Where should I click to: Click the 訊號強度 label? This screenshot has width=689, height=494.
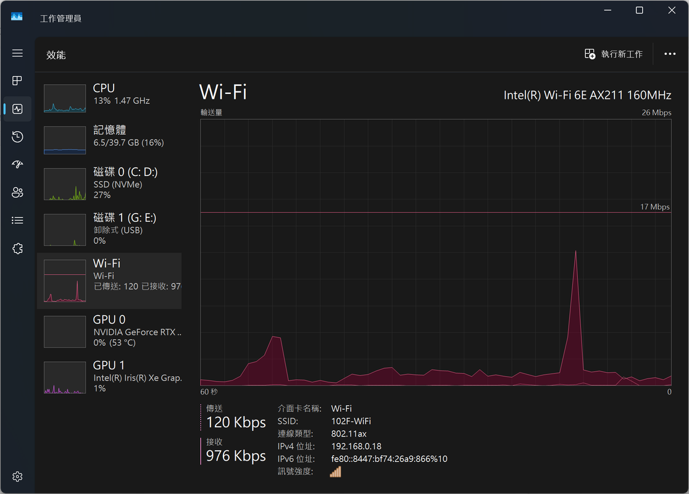click(x=295, y=472)
